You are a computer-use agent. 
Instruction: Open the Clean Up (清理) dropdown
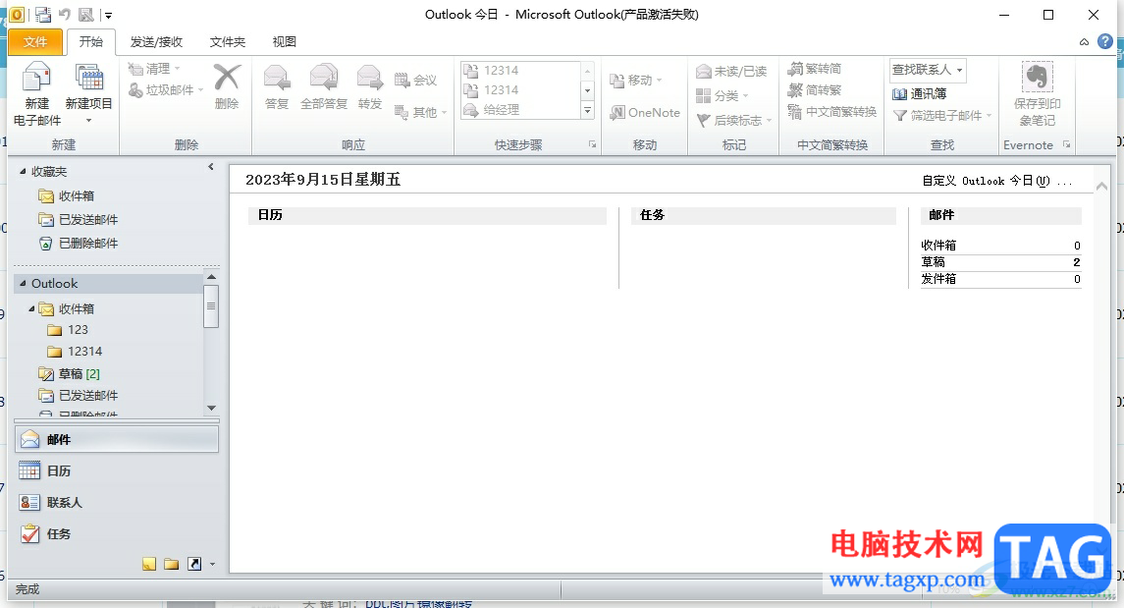[154, 69]
